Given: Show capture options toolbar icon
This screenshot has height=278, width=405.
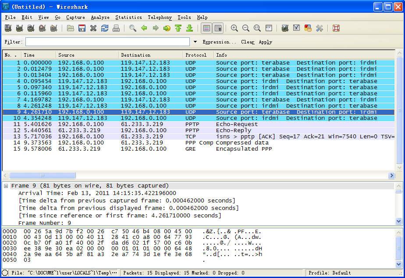Looking at the screenshot, I should click(19, 28).
